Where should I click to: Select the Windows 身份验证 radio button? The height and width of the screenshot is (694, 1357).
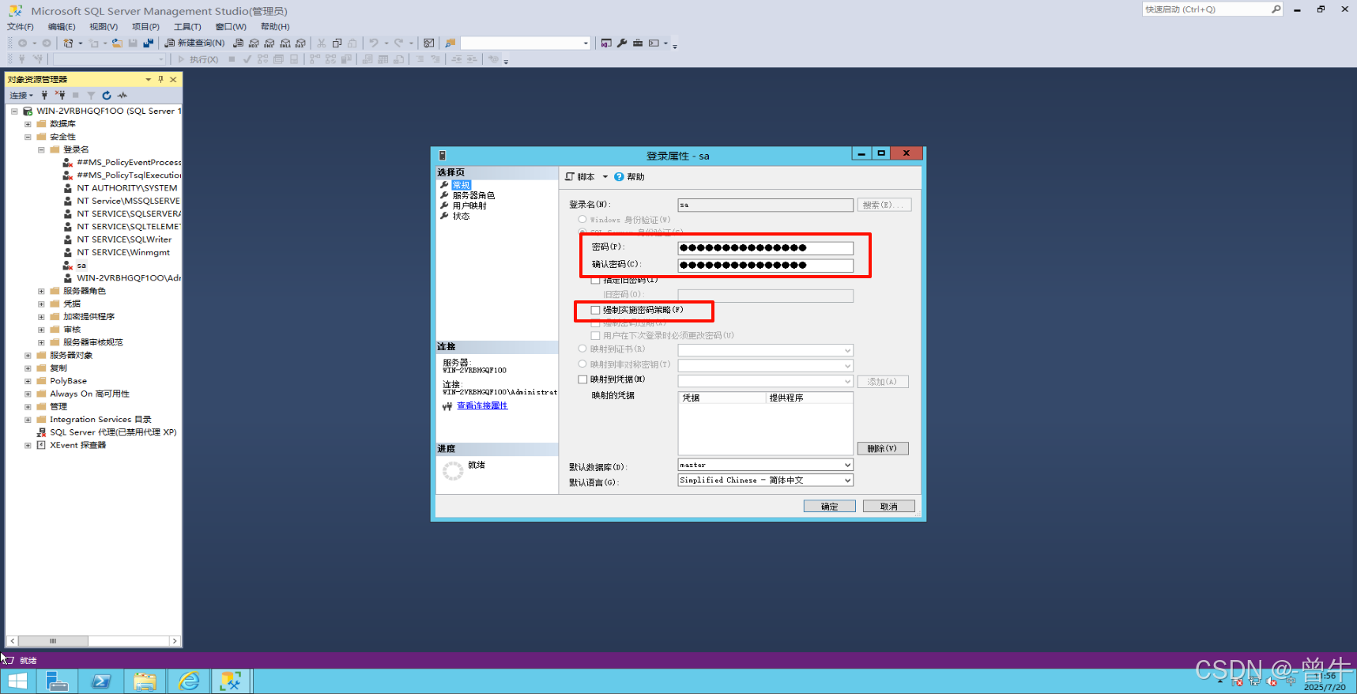pos(582,220)
